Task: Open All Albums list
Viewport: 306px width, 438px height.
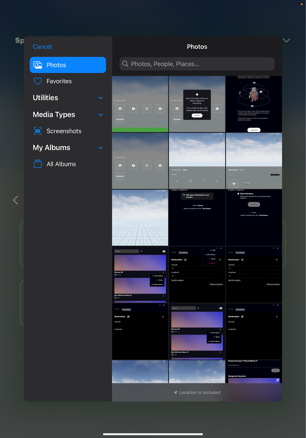Action: (61, 164)
